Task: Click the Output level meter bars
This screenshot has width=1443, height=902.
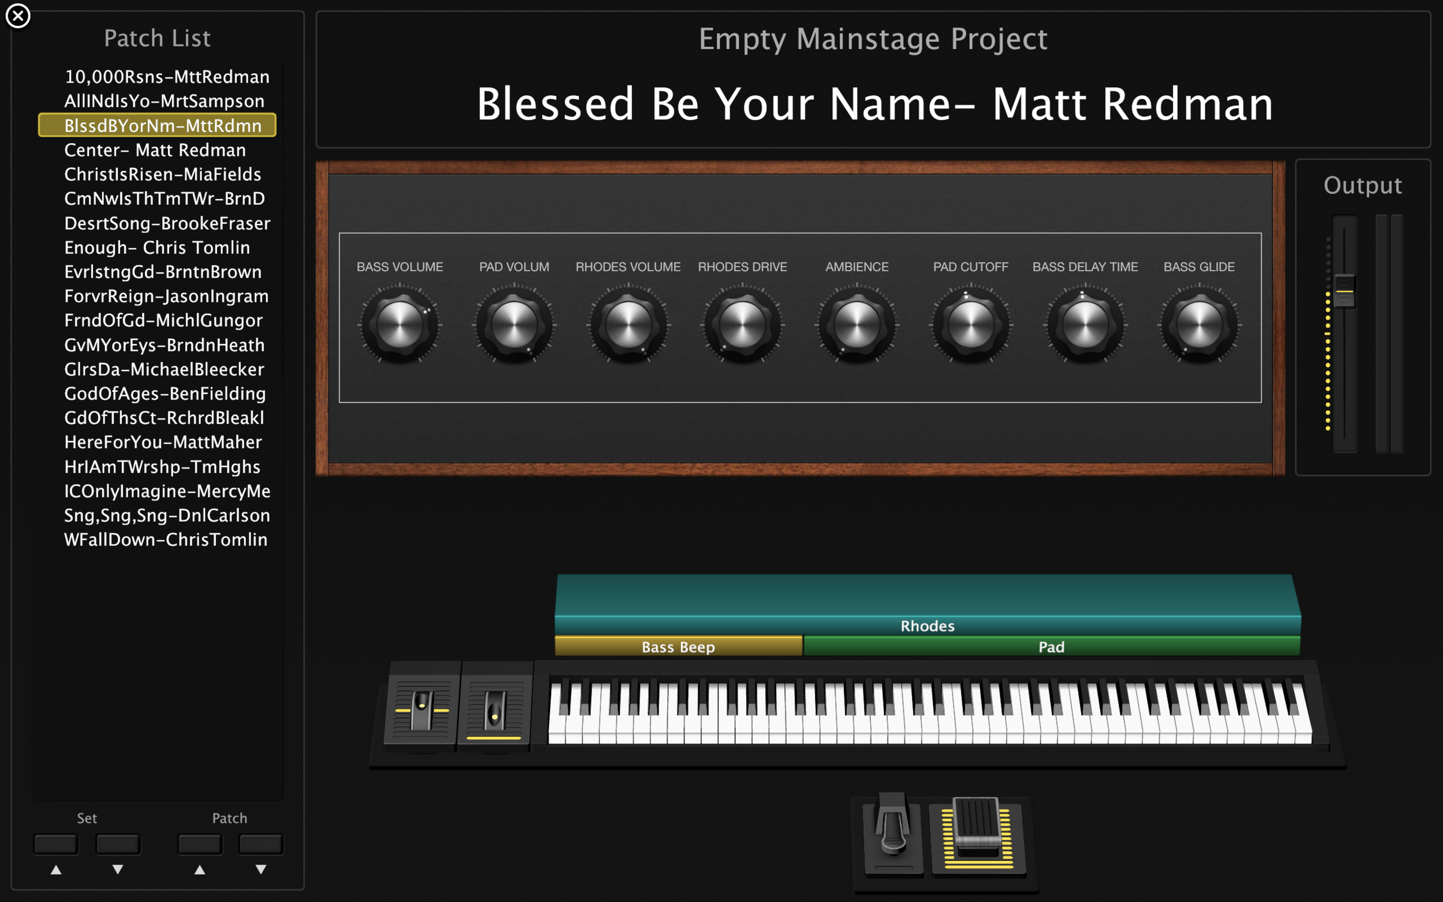Action: pyautogui.click(x=1389, y=333)
